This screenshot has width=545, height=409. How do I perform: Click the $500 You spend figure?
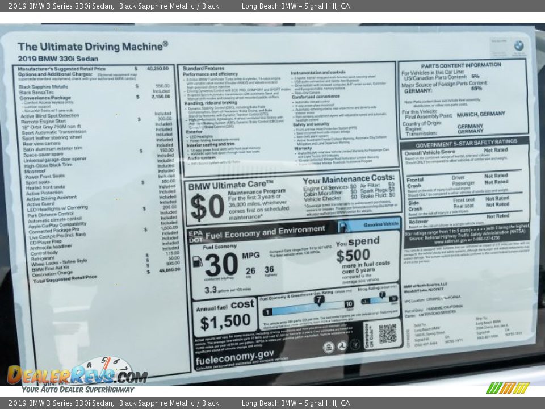pyautogui.click(x=353, y=256)
